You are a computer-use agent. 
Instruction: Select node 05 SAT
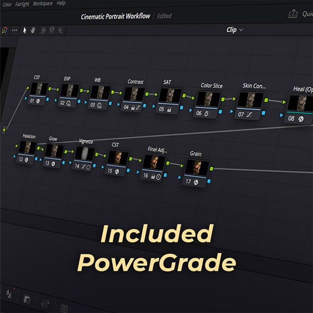[170, 101]
